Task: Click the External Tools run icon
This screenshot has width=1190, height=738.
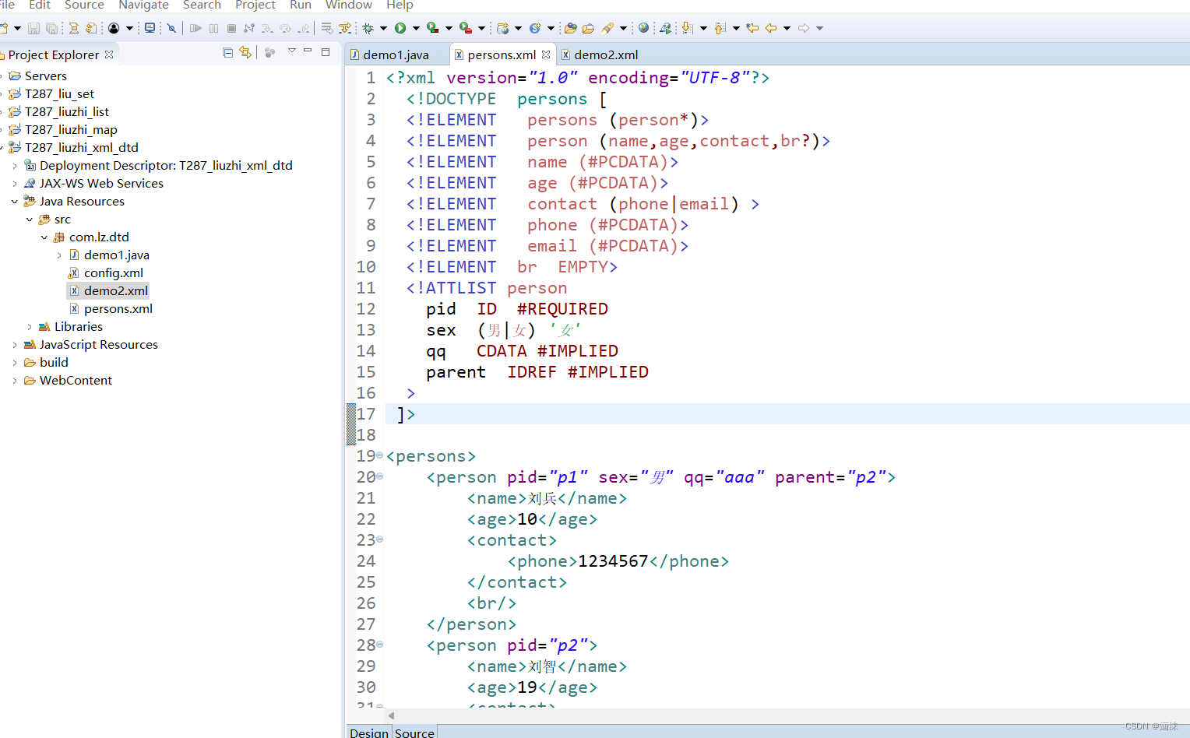Action: click(x=465, y=28)
